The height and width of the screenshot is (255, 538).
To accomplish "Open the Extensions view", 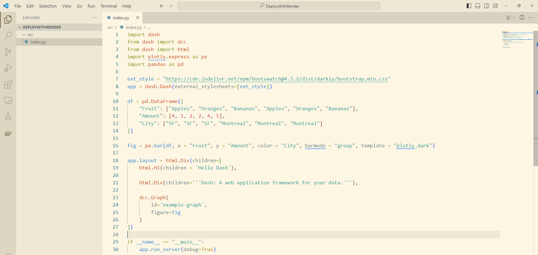I will [x=8, y=84].
